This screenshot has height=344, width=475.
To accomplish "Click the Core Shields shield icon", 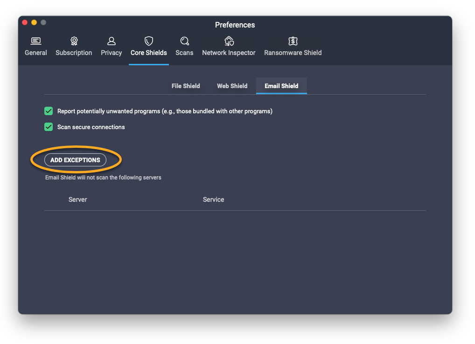I will 149,41.
